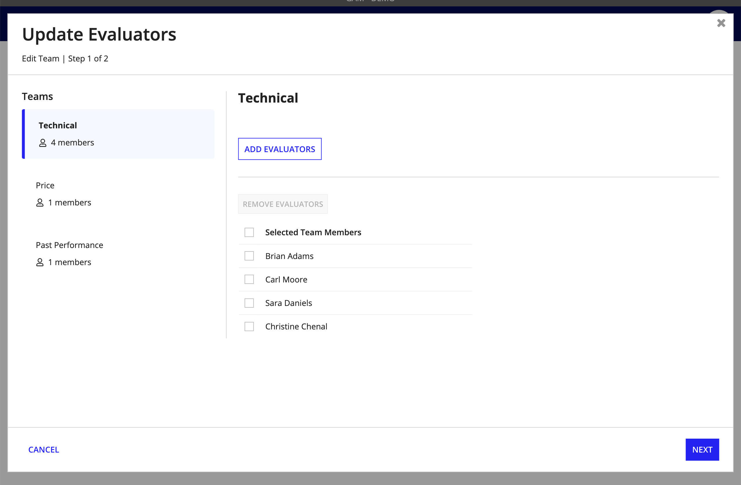Check the Brian Adams checkbox
741x485 pixels.
[249, 256]
